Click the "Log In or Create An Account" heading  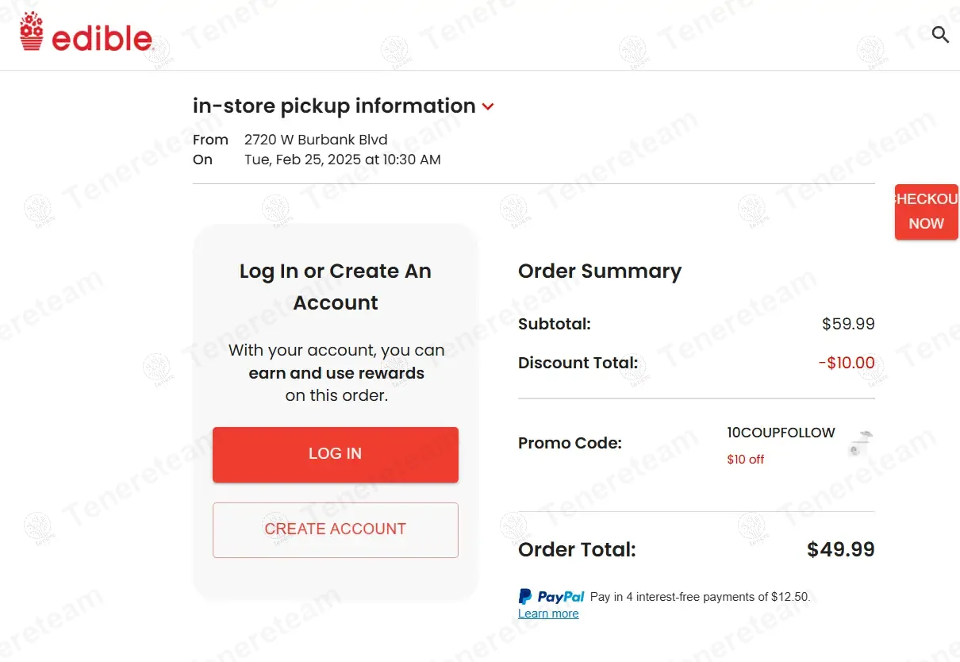pyautogui.click(x=335, y=287)
